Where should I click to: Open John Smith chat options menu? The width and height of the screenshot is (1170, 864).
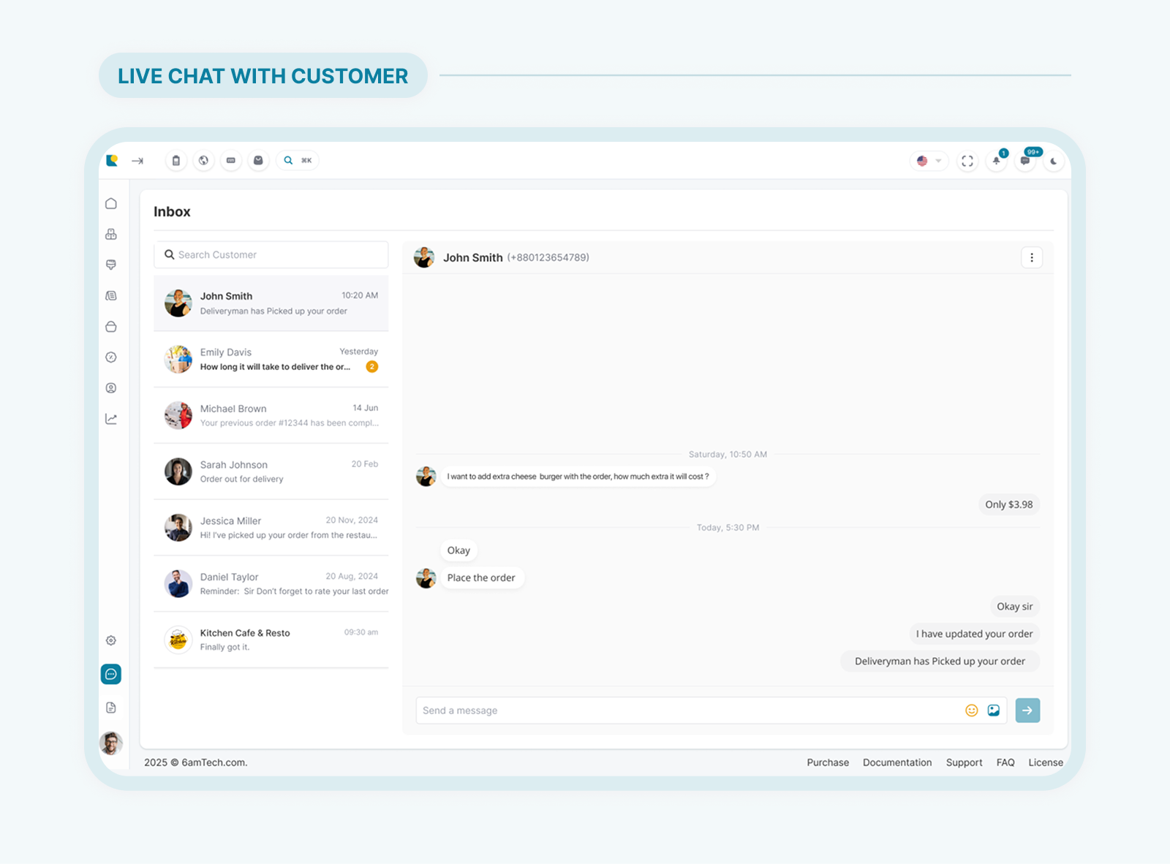pyautogui.click(x=1032, y=257)
